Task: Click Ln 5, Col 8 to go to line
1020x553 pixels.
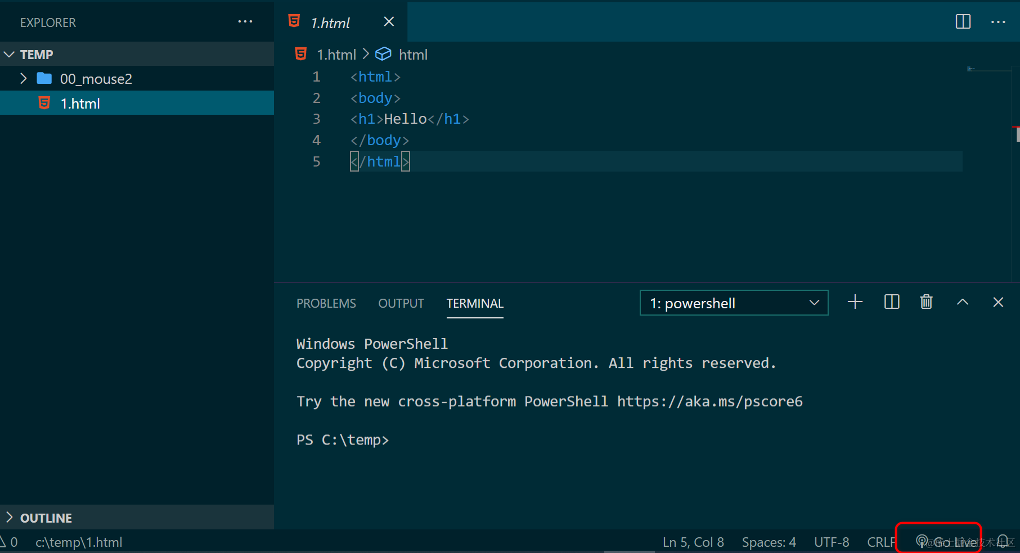Action: (x=693, y=542)
